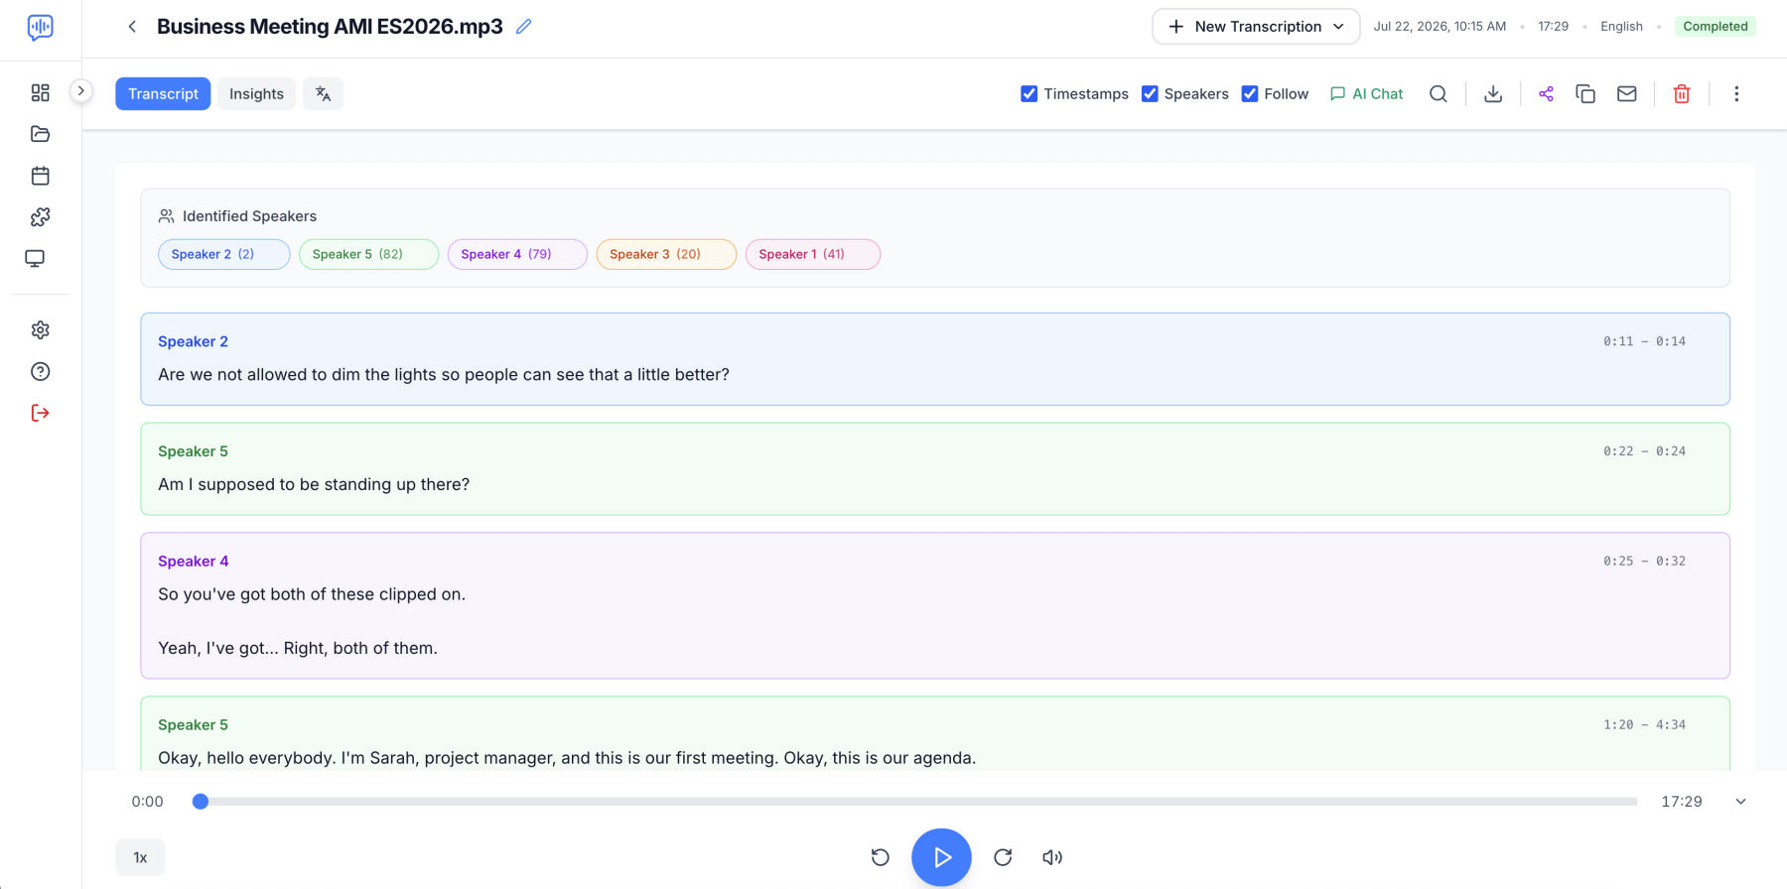Open the calendar icon in sidebar
1787x889 pixels.
[40, 176]
